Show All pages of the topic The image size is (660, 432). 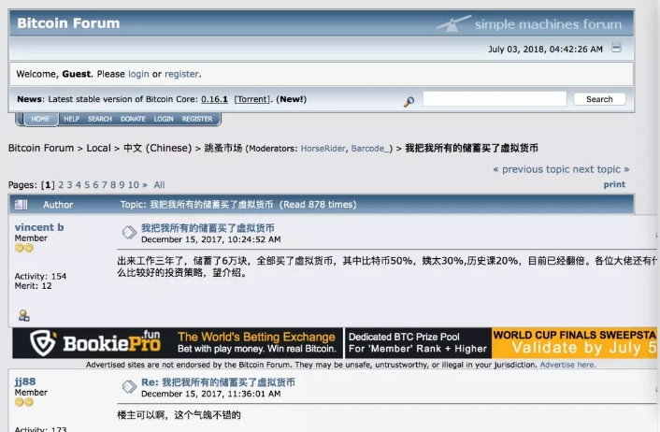[x=160, y=185]
